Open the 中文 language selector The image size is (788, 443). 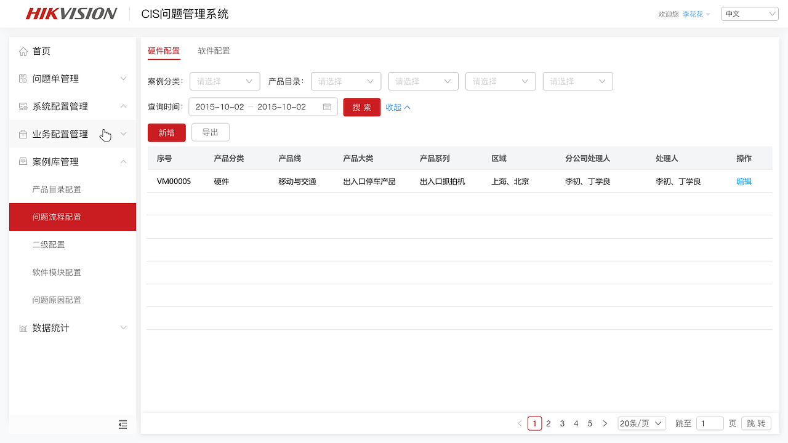point(750,13)
